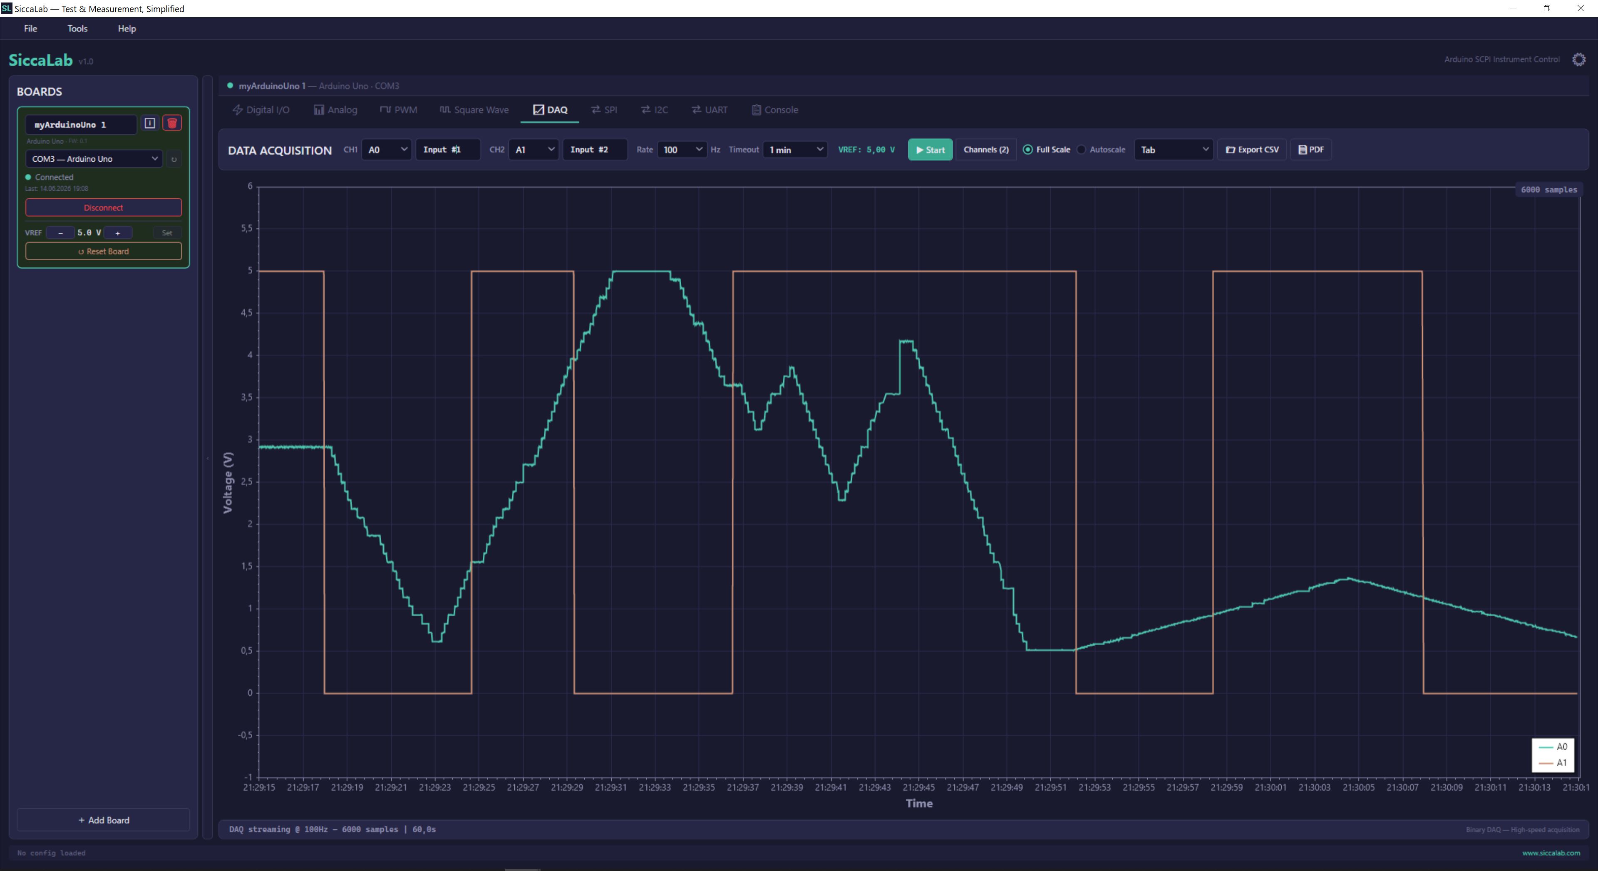Click the Connected status text

tap(54, 177)
